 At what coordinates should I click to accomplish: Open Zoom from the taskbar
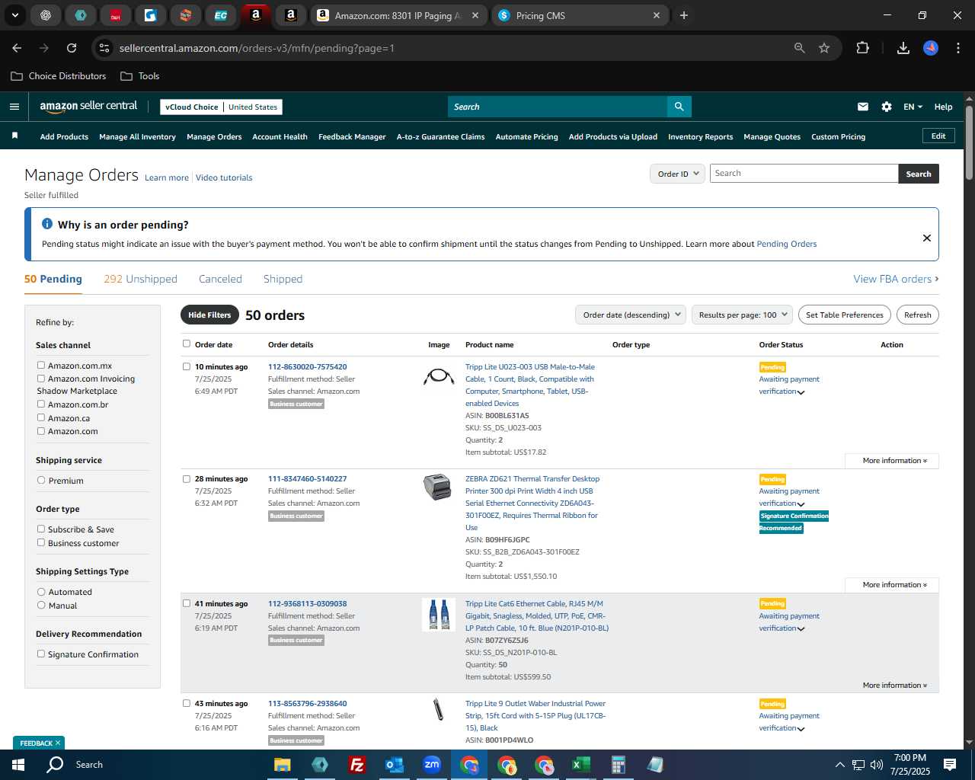tap(432, 765)
